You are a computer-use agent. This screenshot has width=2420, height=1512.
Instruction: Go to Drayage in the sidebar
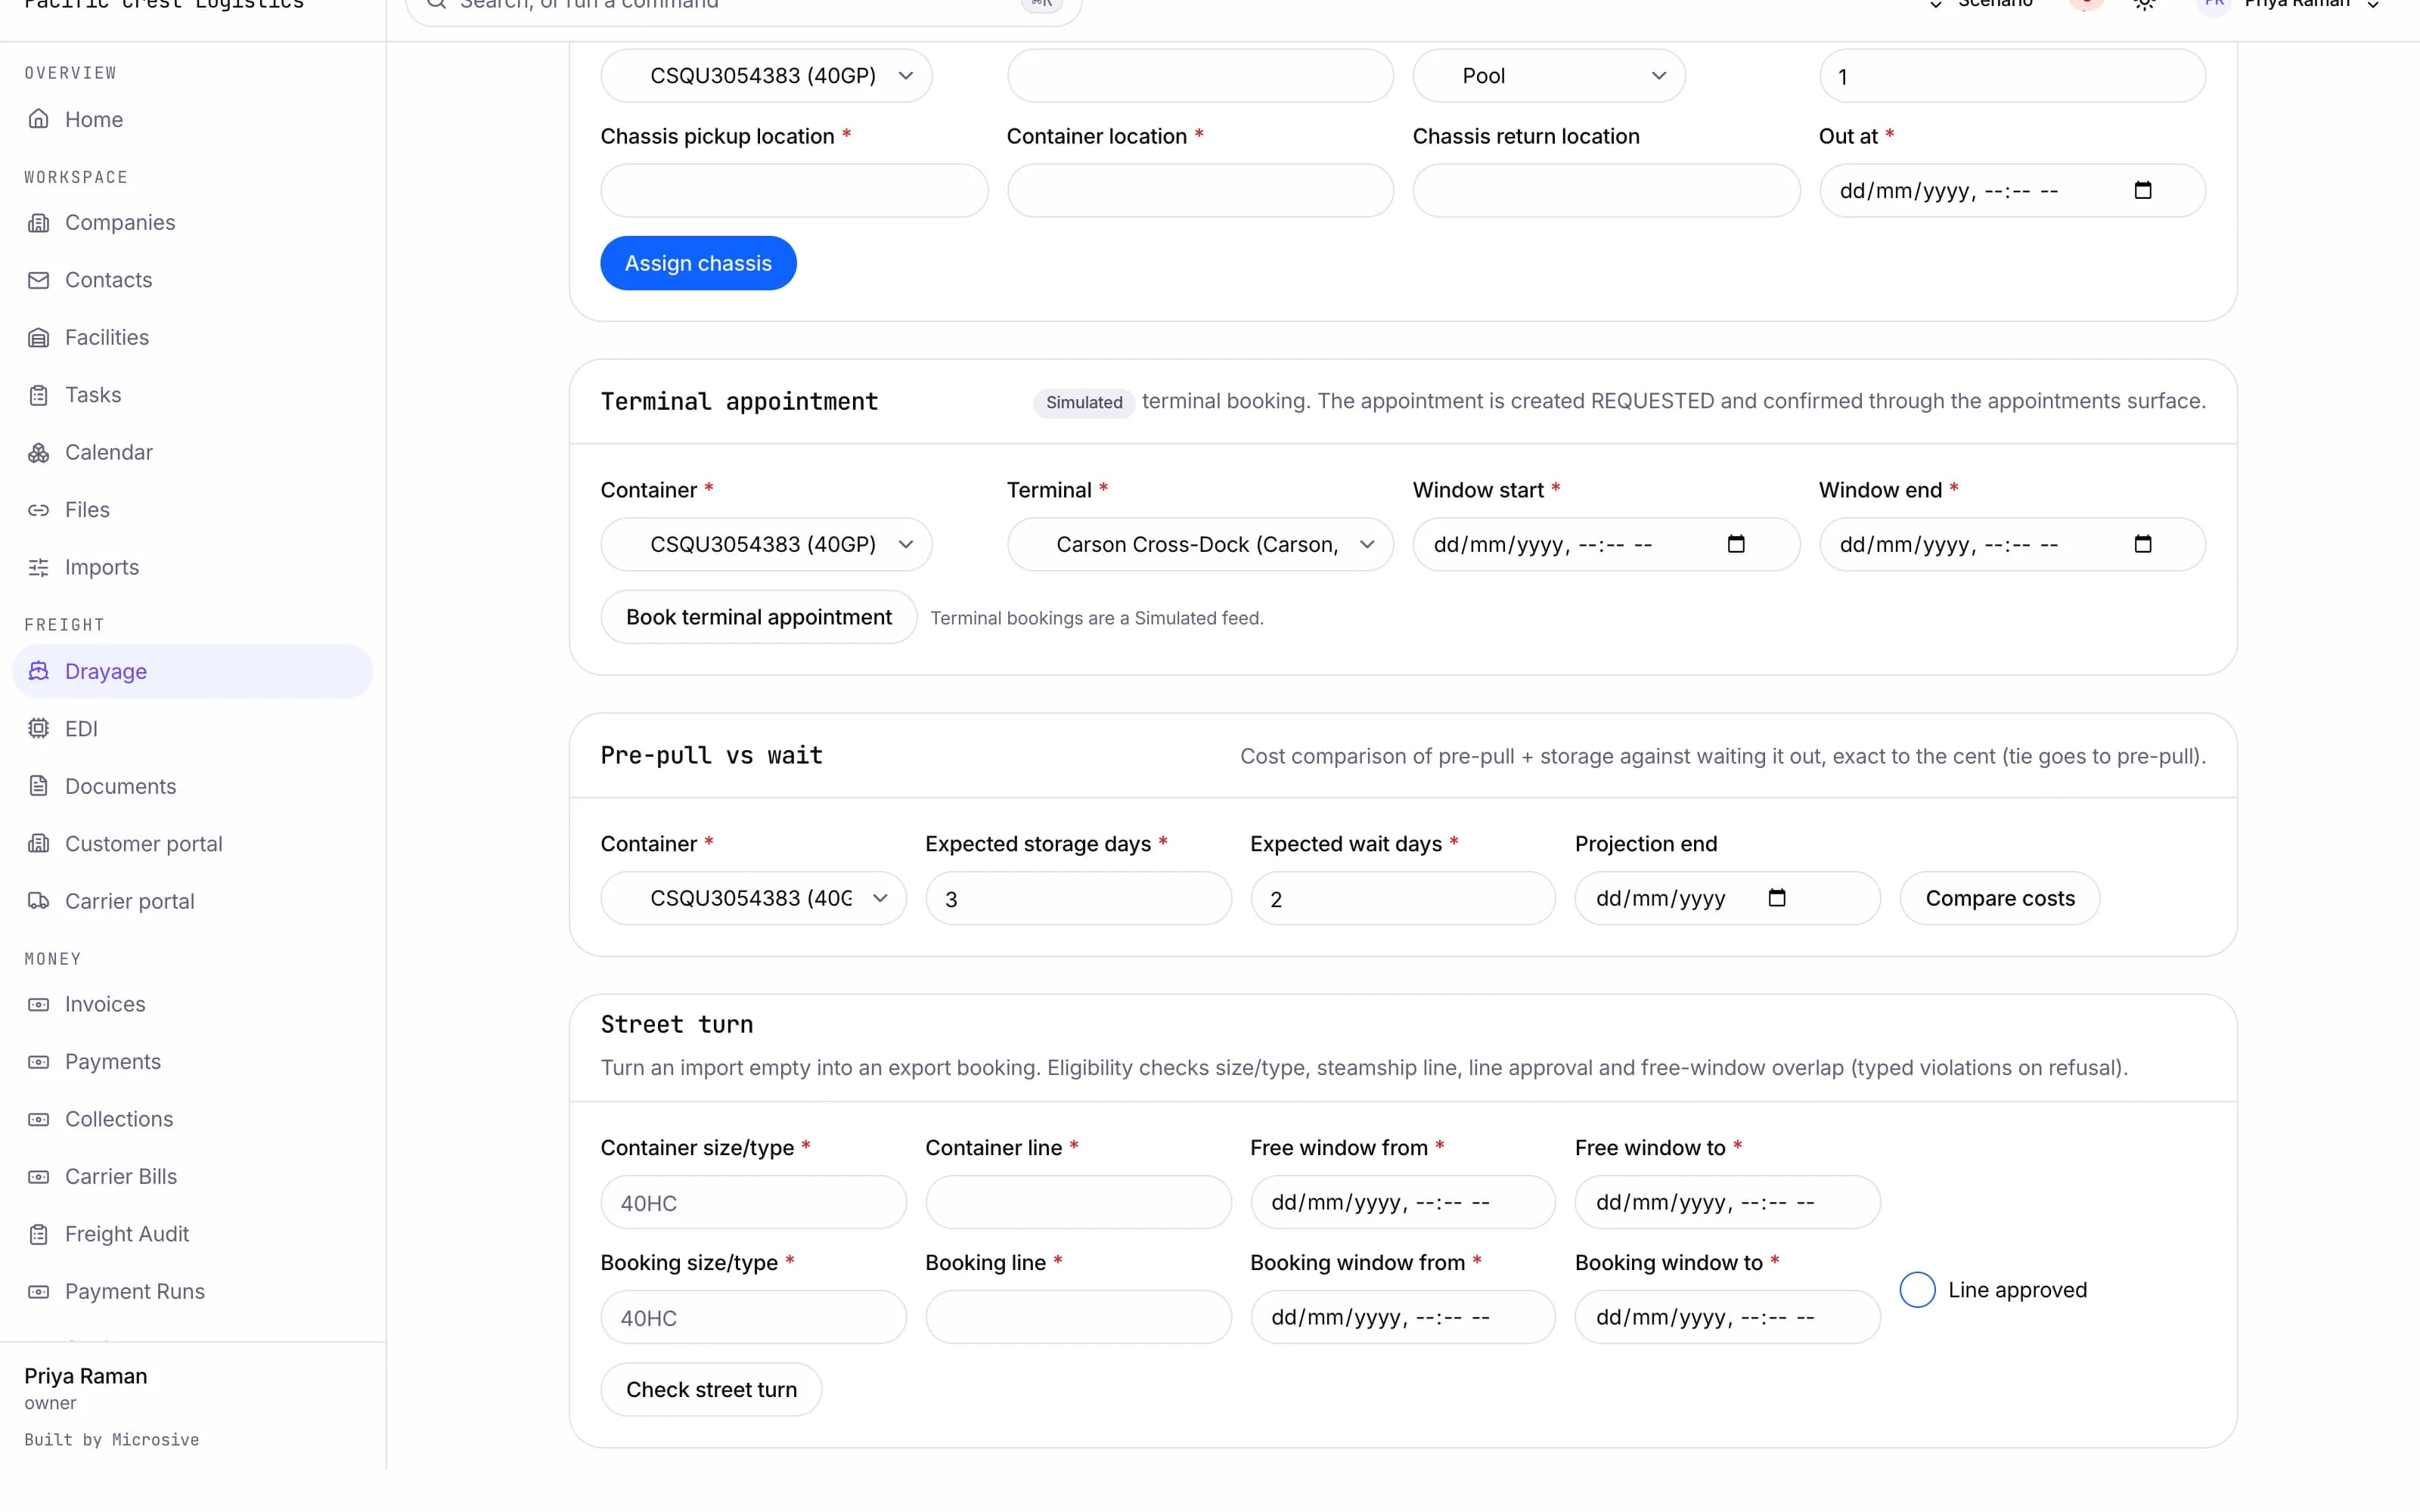[193, 671]
